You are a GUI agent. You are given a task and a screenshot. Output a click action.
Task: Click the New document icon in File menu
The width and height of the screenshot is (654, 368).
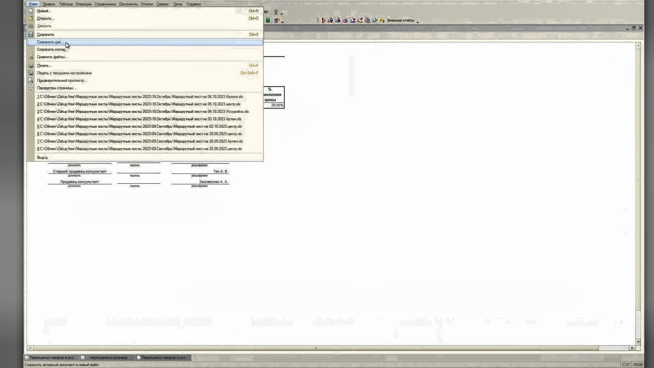click(x=31, y=11)
